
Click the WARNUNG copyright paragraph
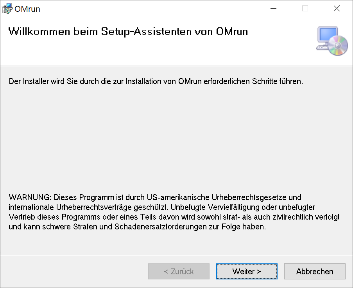click(x=172, y=212)
